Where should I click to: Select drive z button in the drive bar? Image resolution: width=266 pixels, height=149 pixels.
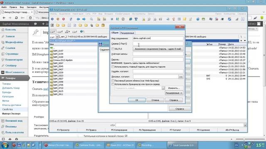point(75,31)
